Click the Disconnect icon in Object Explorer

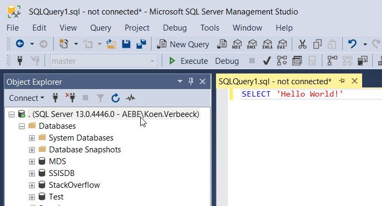click(70, 98)
